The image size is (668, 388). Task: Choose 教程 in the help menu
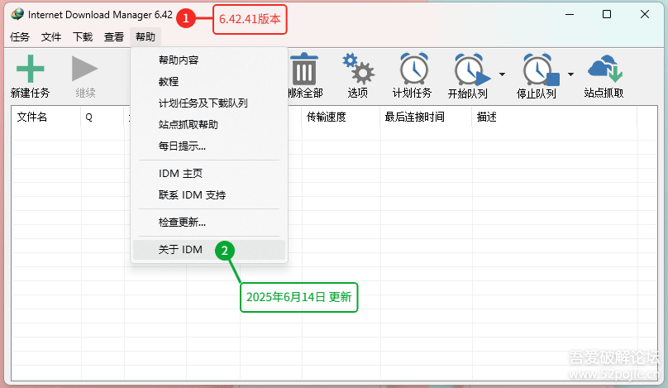(208, 81)
